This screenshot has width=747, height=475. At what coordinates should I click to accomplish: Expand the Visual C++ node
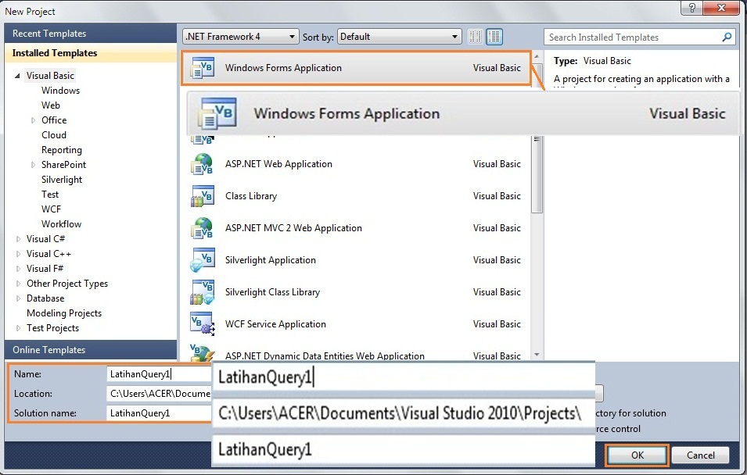18,254
